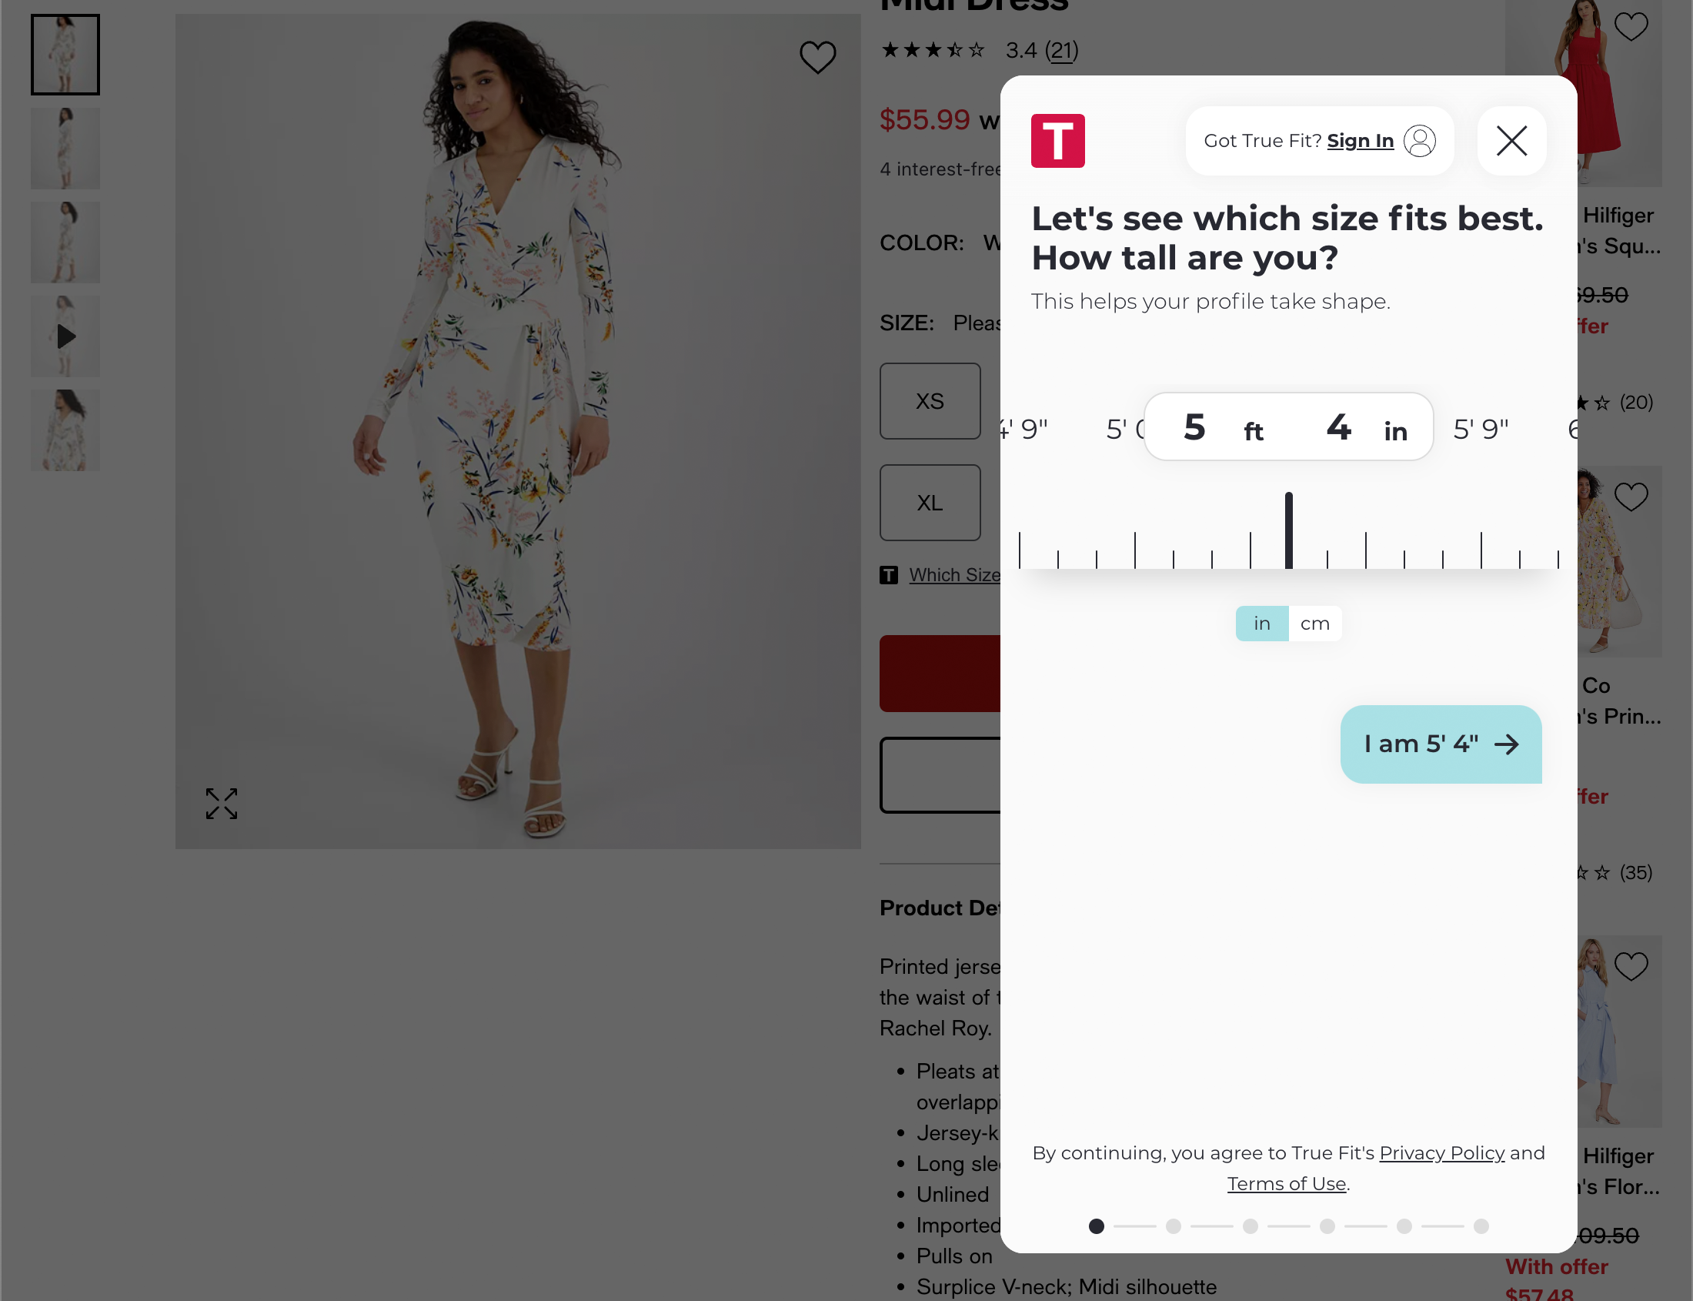The height and width of the screenshot is (1301, 1693).
Task: Favorite the main dress photo via heart icon
Action: 816,56
